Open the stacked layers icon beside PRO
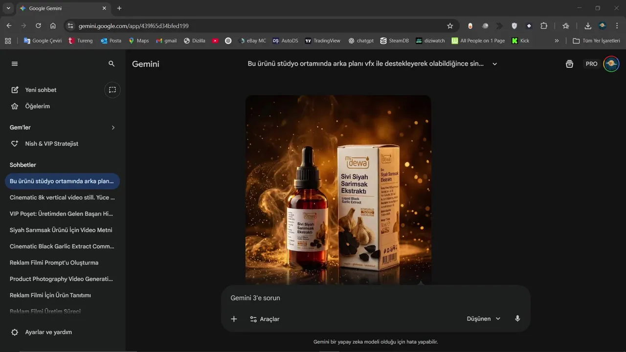The image size is (626, 352). tap(569, 64)
